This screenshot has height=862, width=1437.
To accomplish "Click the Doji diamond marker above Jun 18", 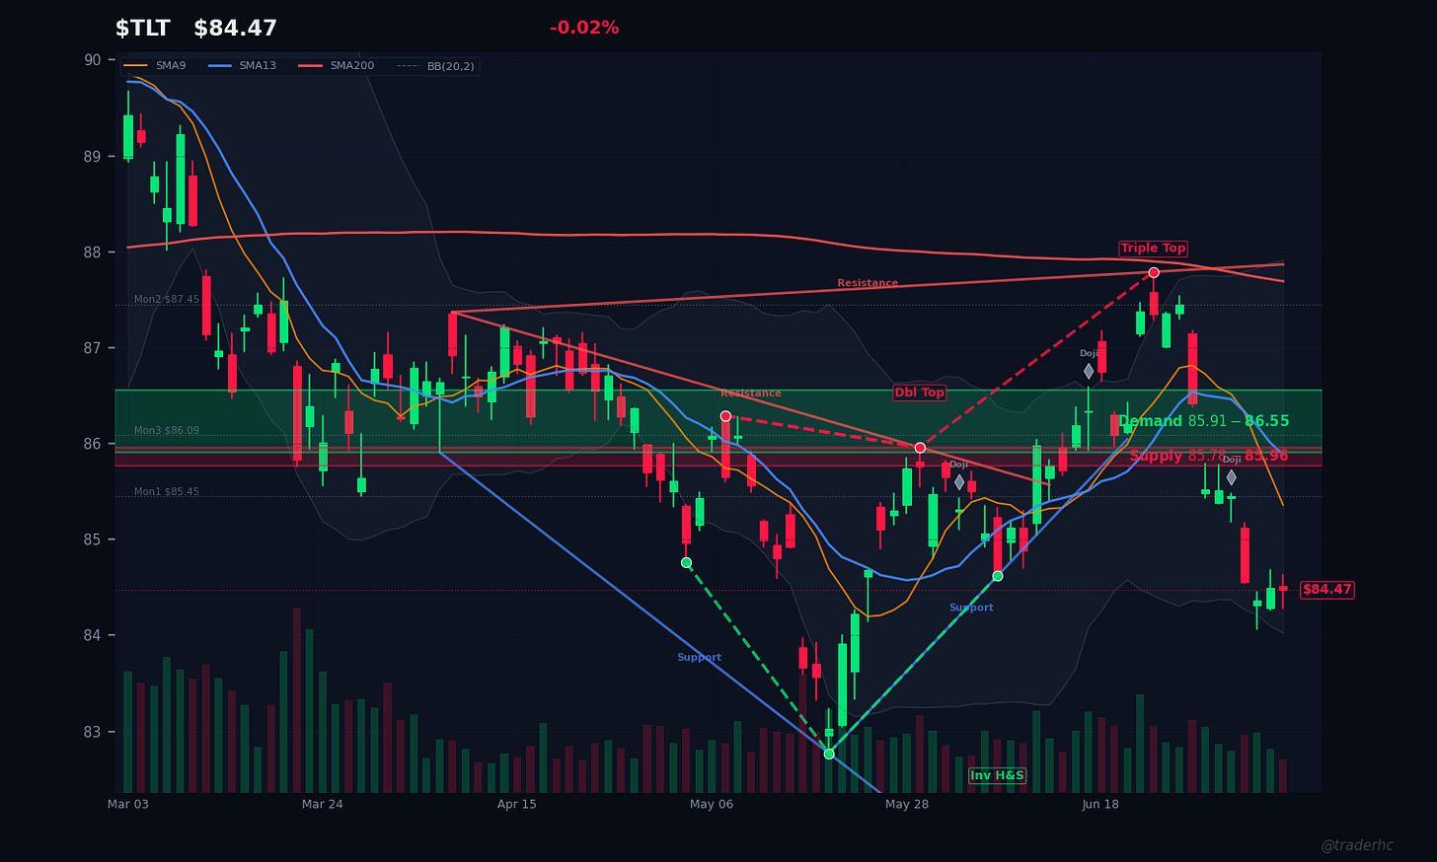I will [1089, 371].
